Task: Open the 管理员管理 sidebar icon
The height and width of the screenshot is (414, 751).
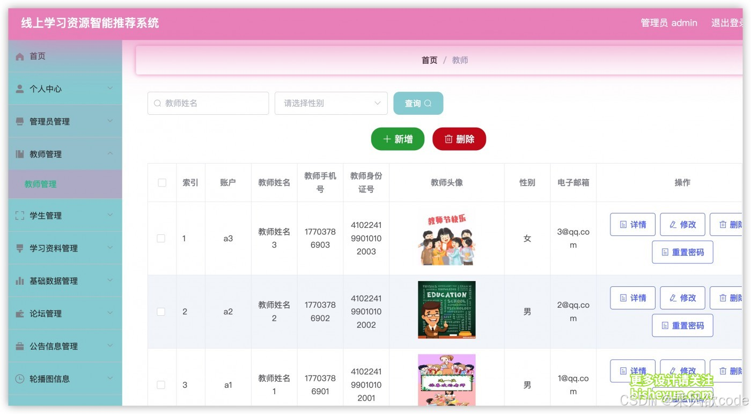Action: pyautogui.click(x=20, y=121)
